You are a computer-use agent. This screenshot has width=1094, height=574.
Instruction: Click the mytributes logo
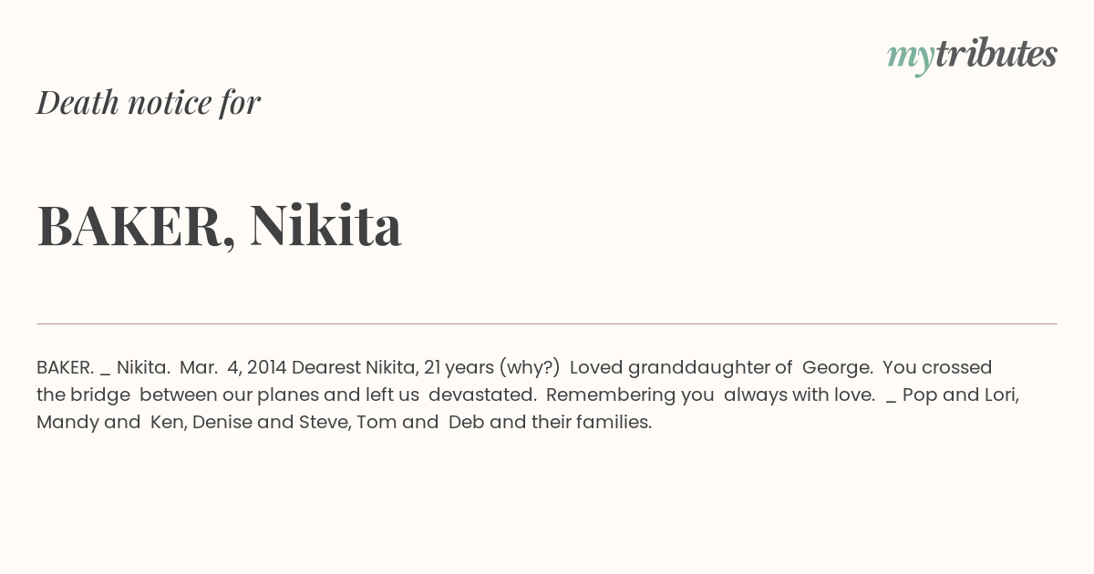point(972,56)
